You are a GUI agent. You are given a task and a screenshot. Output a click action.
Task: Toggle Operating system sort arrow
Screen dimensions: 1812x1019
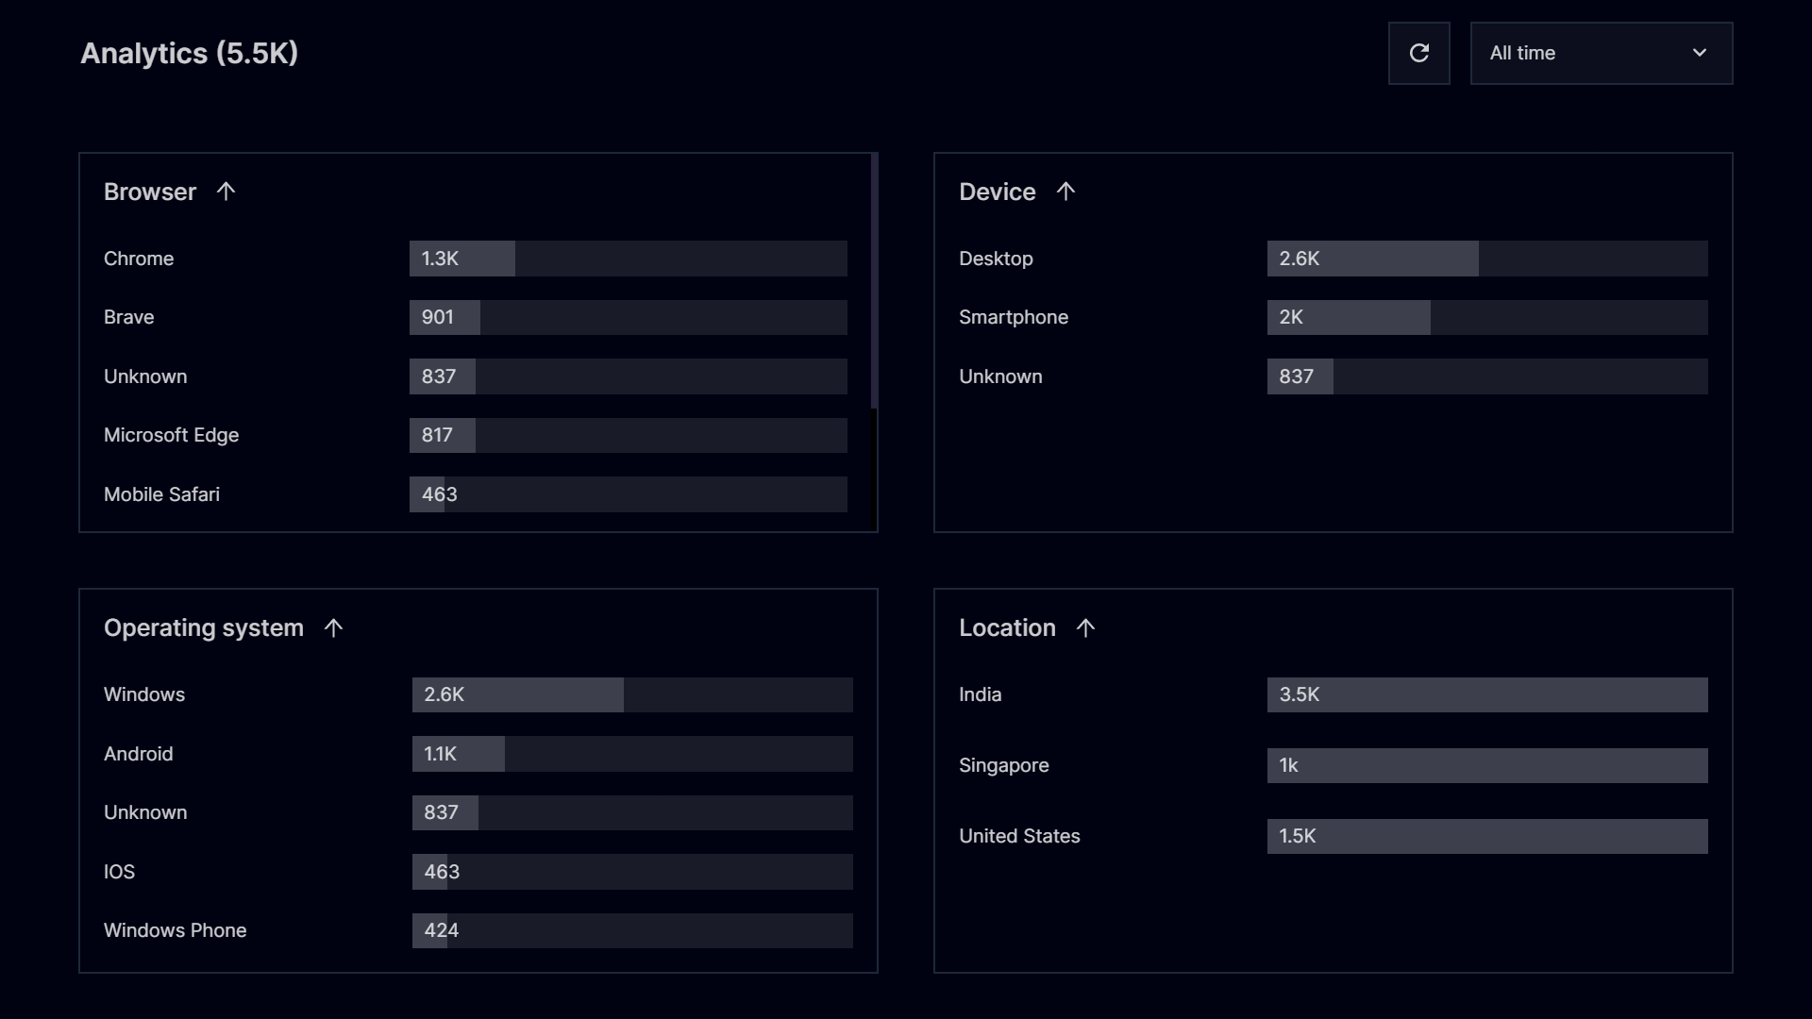click(x=333, y=627)
